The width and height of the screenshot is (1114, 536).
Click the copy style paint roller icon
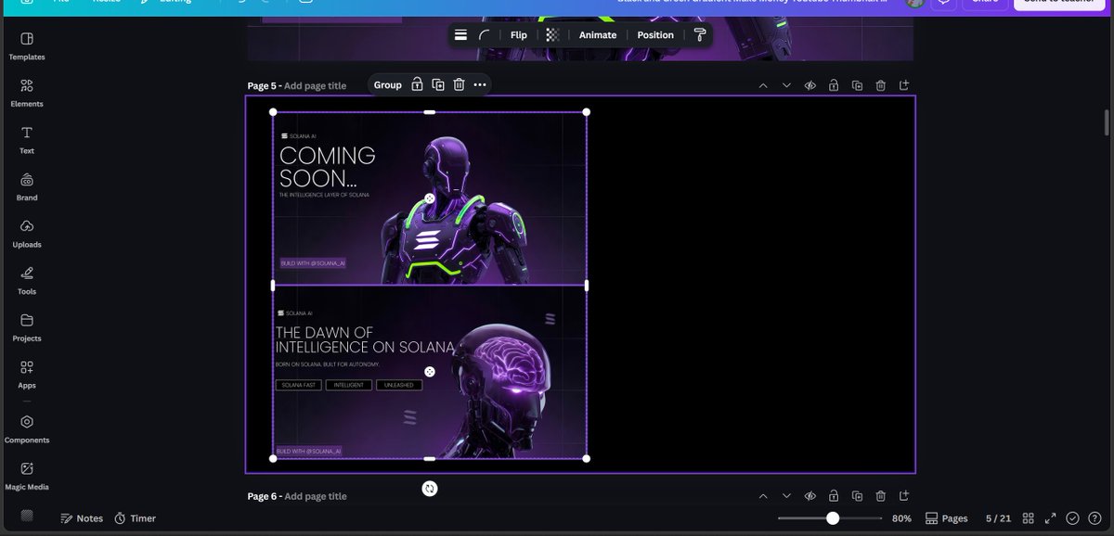click(x=700, y=35)
